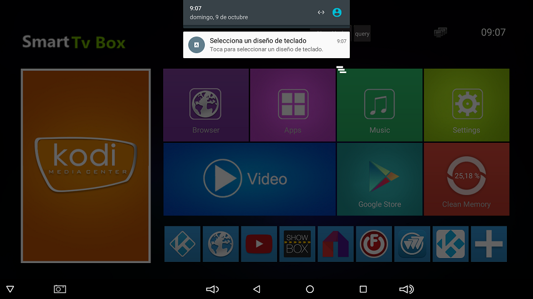Image resolution: width=533 pixels, height=299 pixels.
Task: Click keyboard icon in notification
Action: point(197,45)
